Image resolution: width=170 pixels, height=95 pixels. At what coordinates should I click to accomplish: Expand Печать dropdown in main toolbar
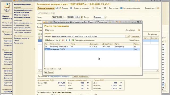pos(99,8)
